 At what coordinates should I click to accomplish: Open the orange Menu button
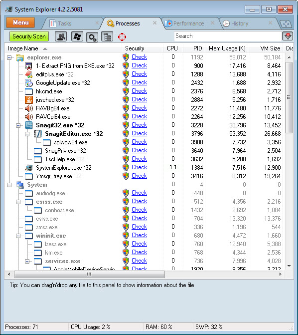(20, 22)
